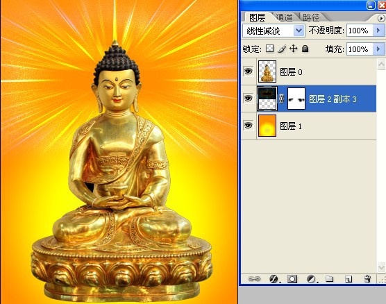Minimize the layers palette window
This screenshot has width=386, height=304.
click(371, 5)
